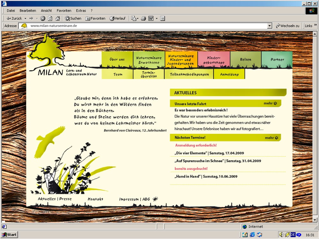Open Naturseminare Kinder- und Jugendgruppen tab
Screen dimensions: 319x239
tap(181, 60)
